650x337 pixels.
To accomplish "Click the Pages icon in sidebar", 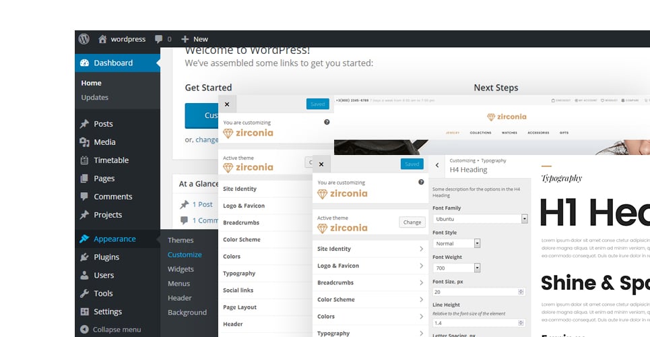I will click(85, 179).
